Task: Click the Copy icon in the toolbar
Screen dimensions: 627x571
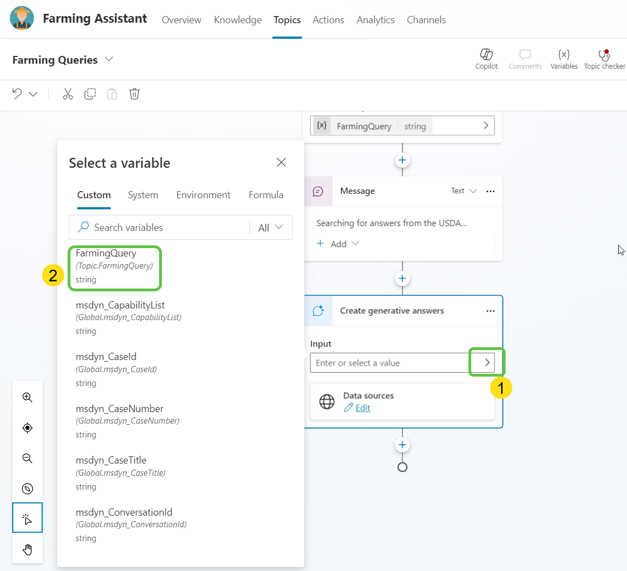Action: [90, 94]
